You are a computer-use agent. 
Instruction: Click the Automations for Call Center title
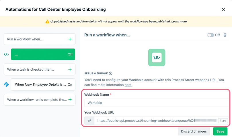pyautogui.click(x=56, y=9)
